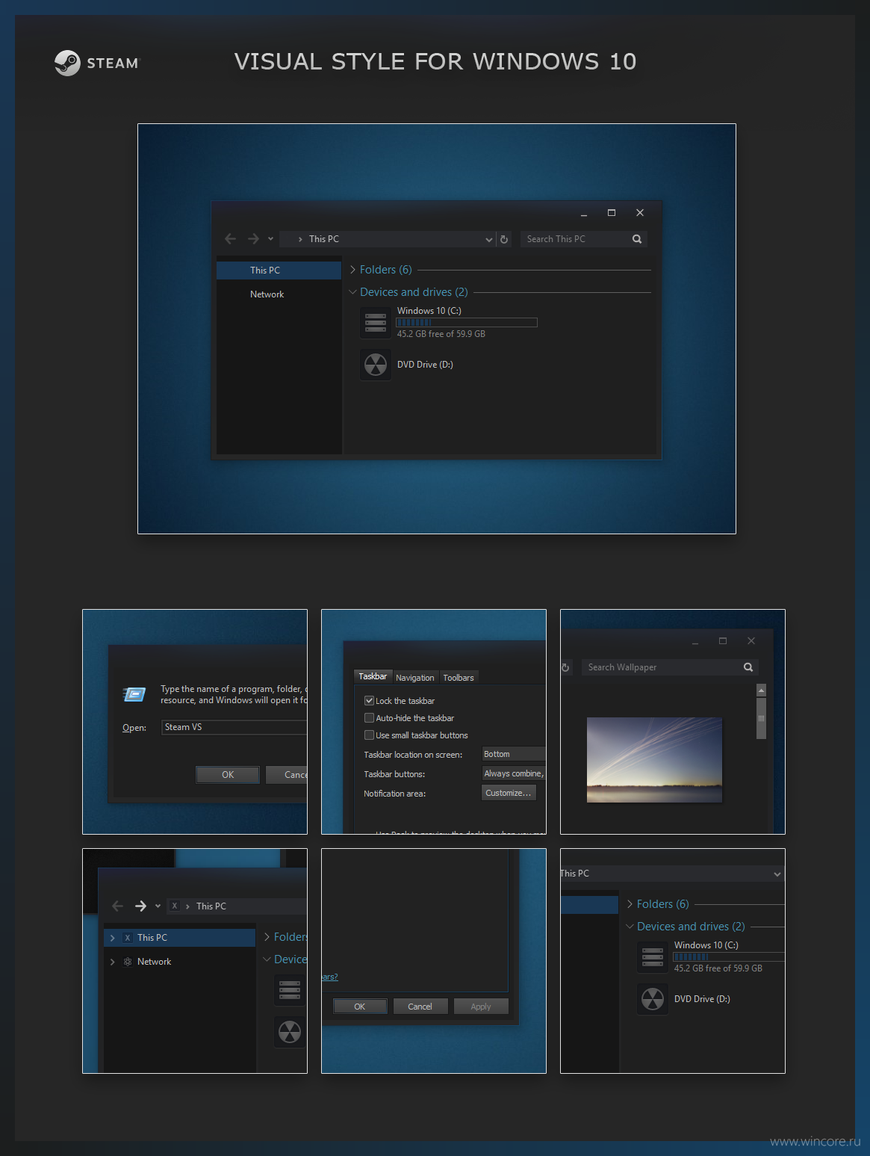
Task: Select Network in the large explorer sidebar
Action: tap(279, 294)
